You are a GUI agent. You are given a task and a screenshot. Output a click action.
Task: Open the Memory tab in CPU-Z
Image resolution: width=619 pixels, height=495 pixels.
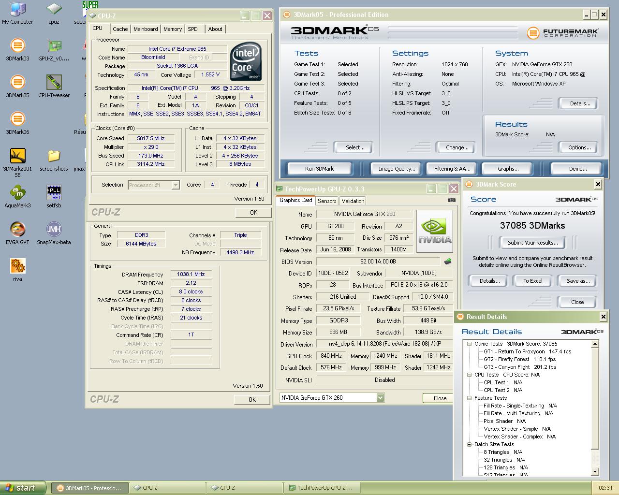(173, 29)
